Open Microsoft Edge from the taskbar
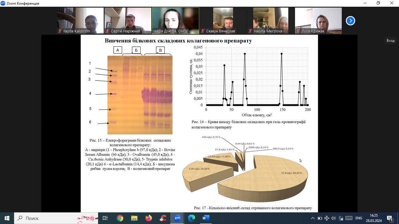This screenshot has width=399, height=224. pos(191,218)
